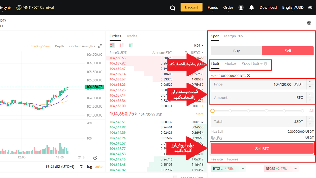Image resolution: width=316 pixels, height=178 pixels.
Task: Open the Order menu
Action: coord(228,8)
